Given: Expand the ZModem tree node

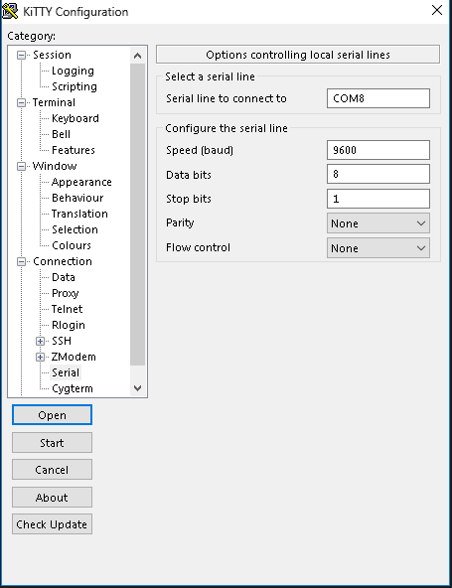Looking at the screenshot, I should 40,357.
